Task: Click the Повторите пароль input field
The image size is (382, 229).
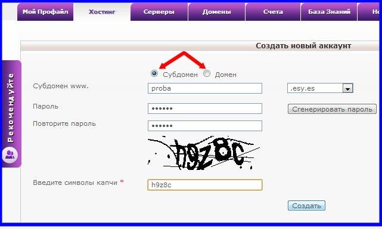Action: [x=205, y=126]
